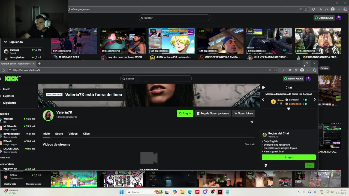This screenshot has height=196, width=349.
Task: Focus the Buscar search field in front window
Action: [156, 79]
